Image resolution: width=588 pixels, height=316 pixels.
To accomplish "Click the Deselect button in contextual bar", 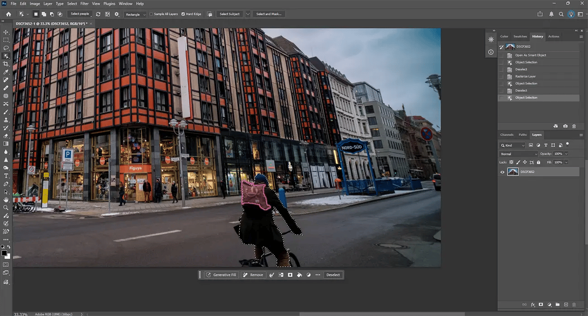I will [x=333, y=275].
